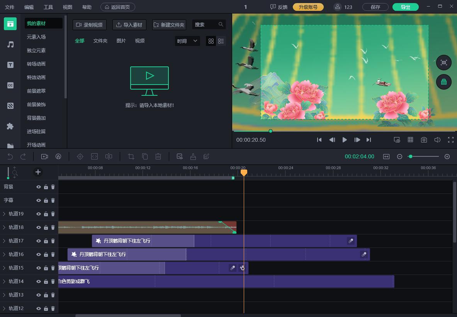Screen dimensions: 457x317
Task: Open the 帮助 menu
Action: pos(87,7)
